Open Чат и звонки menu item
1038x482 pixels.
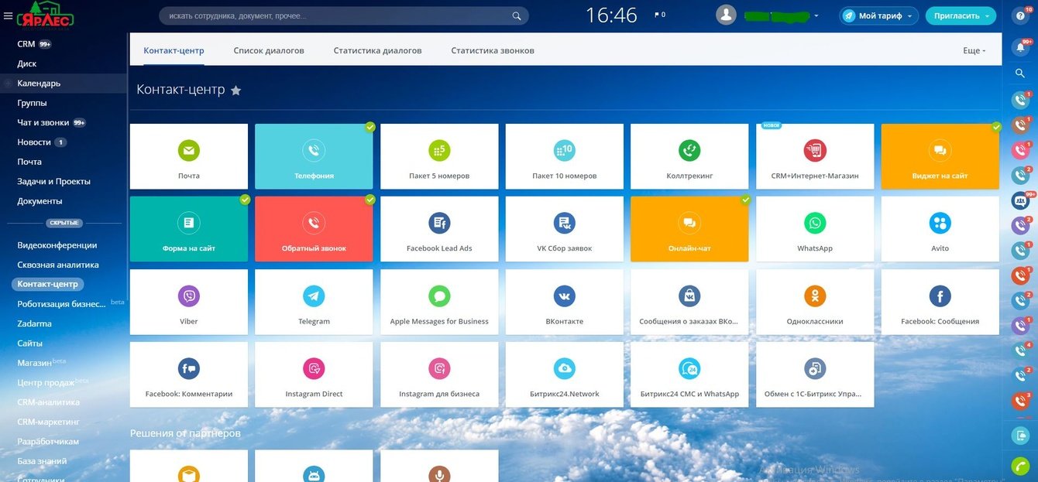[43, 122]
